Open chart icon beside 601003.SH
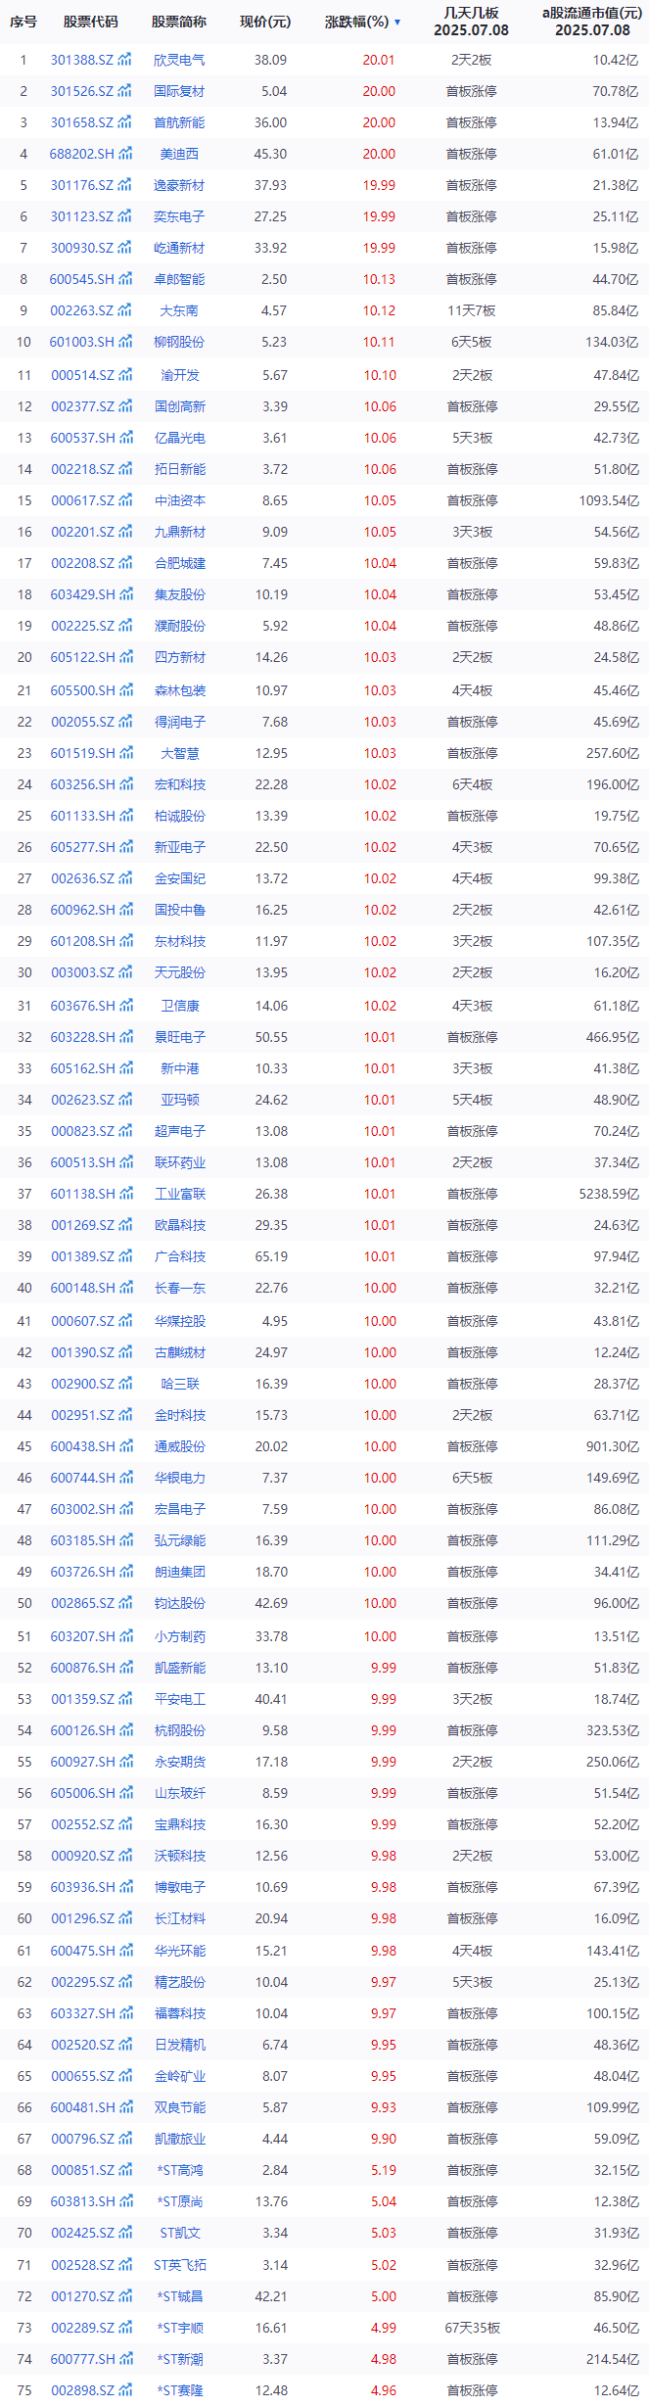649x2407 pixels. tap(125, 342)
